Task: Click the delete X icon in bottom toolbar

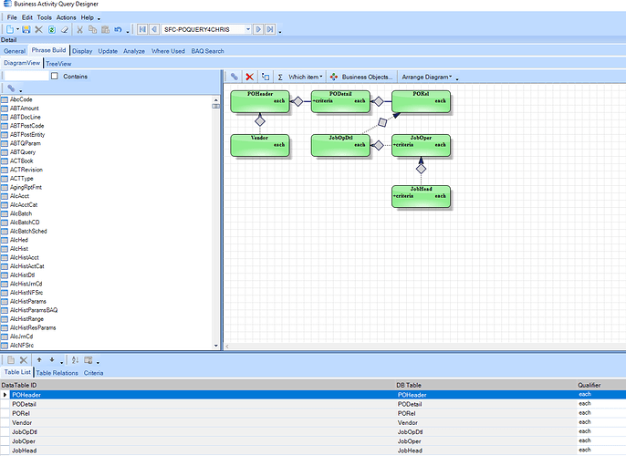Action: tap(24, 360)
